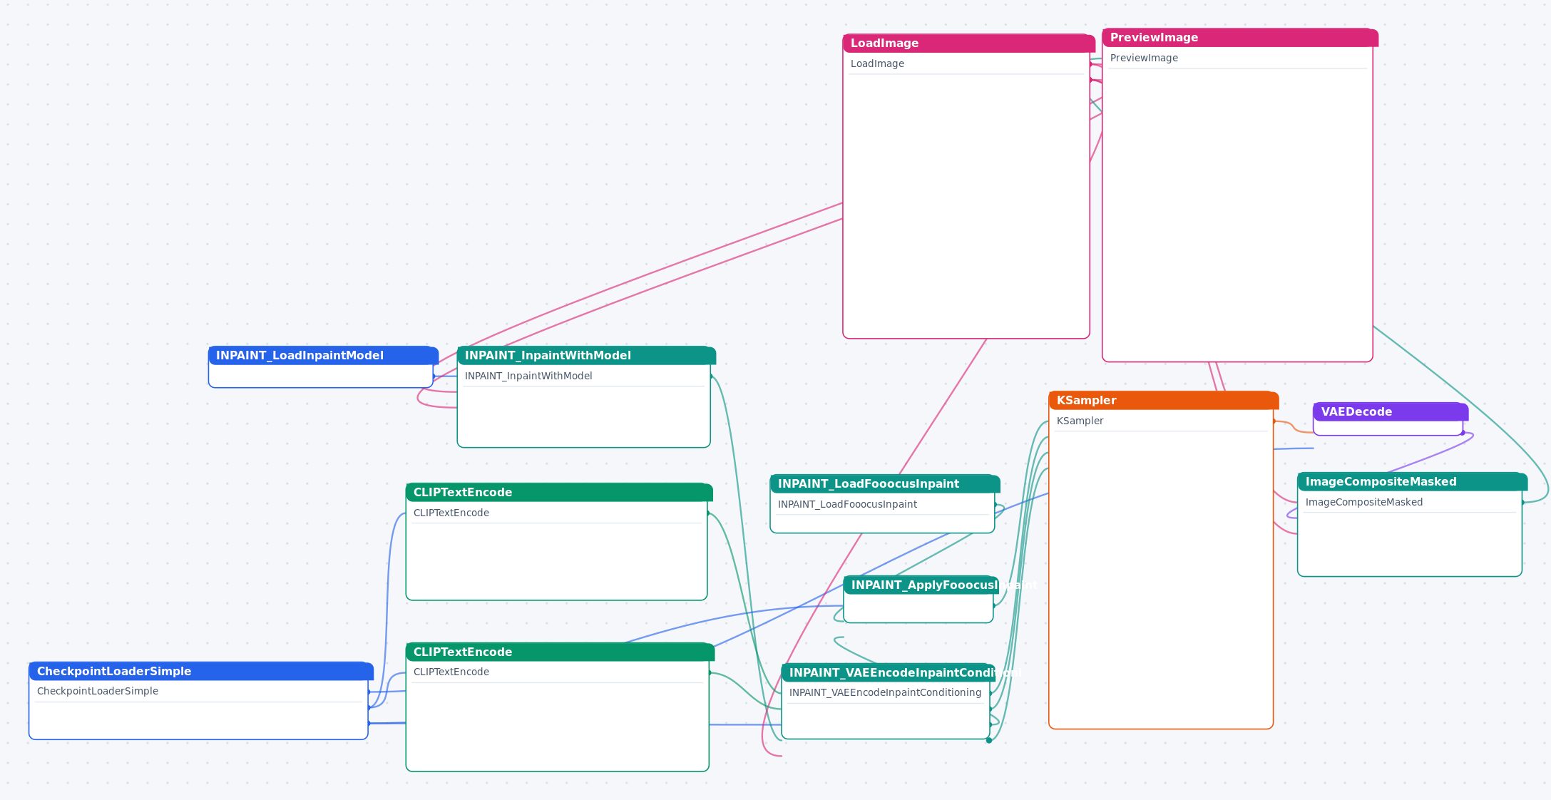Select the INPAINT_InpaintWithModel node header

[x=586, y=356]
